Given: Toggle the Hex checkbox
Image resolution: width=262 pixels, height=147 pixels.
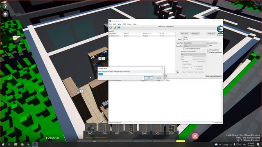Looking at the screenshot, I should pyautogui.click(x=183, y=40).
